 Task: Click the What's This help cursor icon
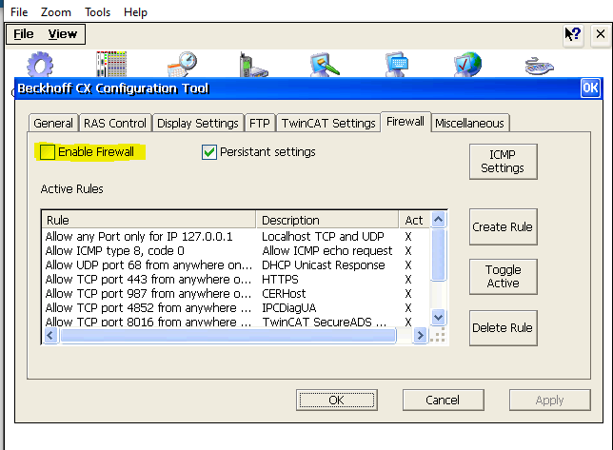pyautogui.click(x=573, y=34)
